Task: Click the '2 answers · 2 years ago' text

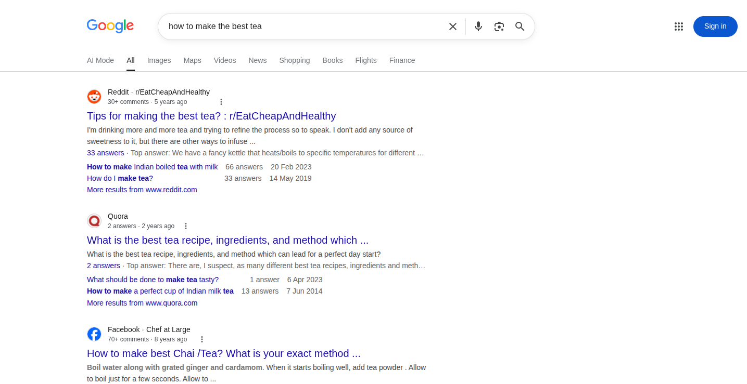Action: coord(141,226)
